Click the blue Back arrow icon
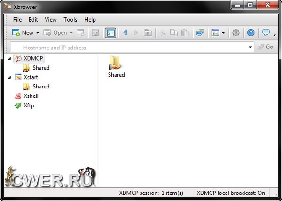This screenshot has width=282, height=201. (x=125, y=33)
